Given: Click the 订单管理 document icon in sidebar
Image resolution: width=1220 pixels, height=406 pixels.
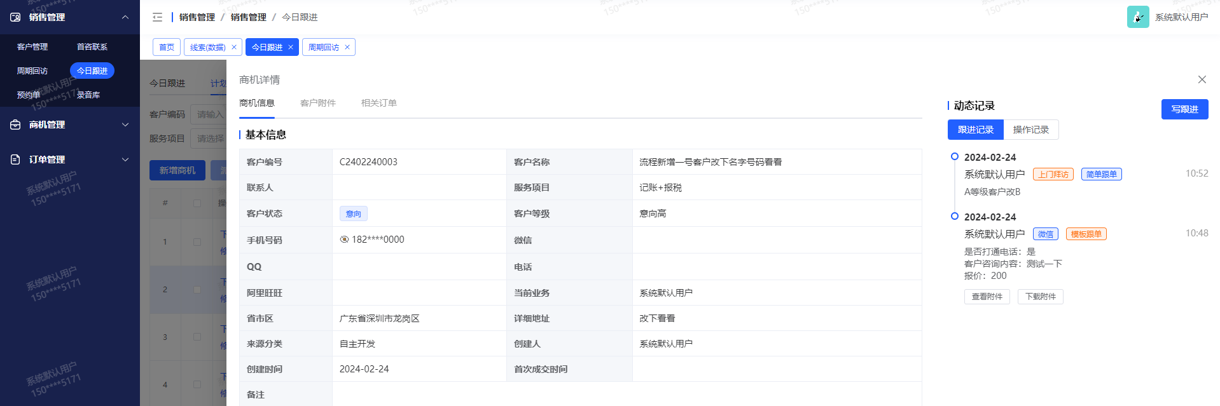Looking at the screenshot, I should (15, 159).
